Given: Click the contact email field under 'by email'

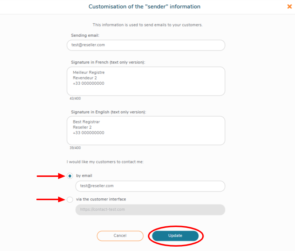Looking at the screenshot, I should (150, 186).
